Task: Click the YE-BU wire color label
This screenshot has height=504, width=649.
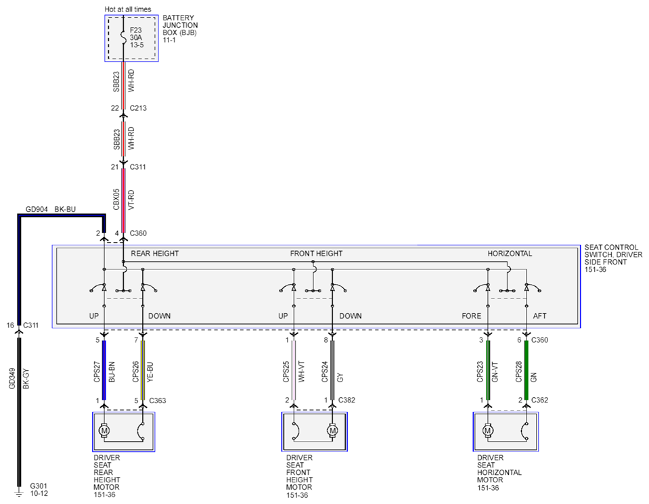Action: pyautogui.click(x=150, y=372)
